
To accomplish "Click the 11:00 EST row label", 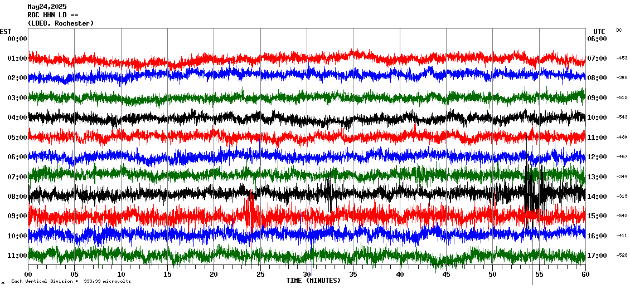I will click(x=17, y=256).
